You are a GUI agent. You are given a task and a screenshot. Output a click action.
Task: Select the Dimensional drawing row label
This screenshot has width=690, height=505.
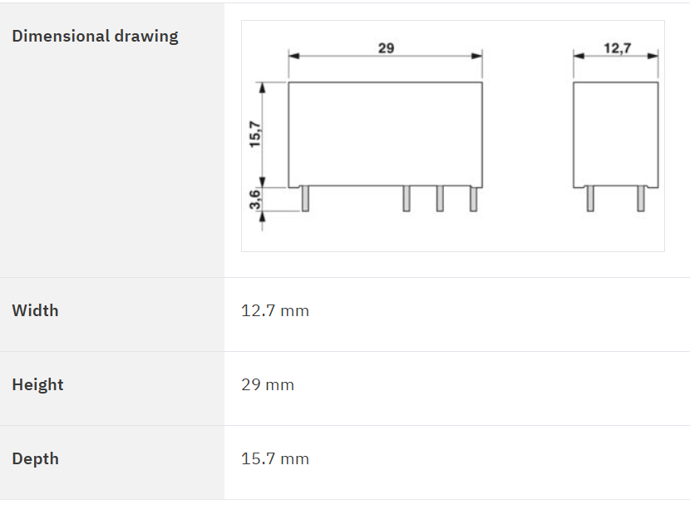[95, 37]
